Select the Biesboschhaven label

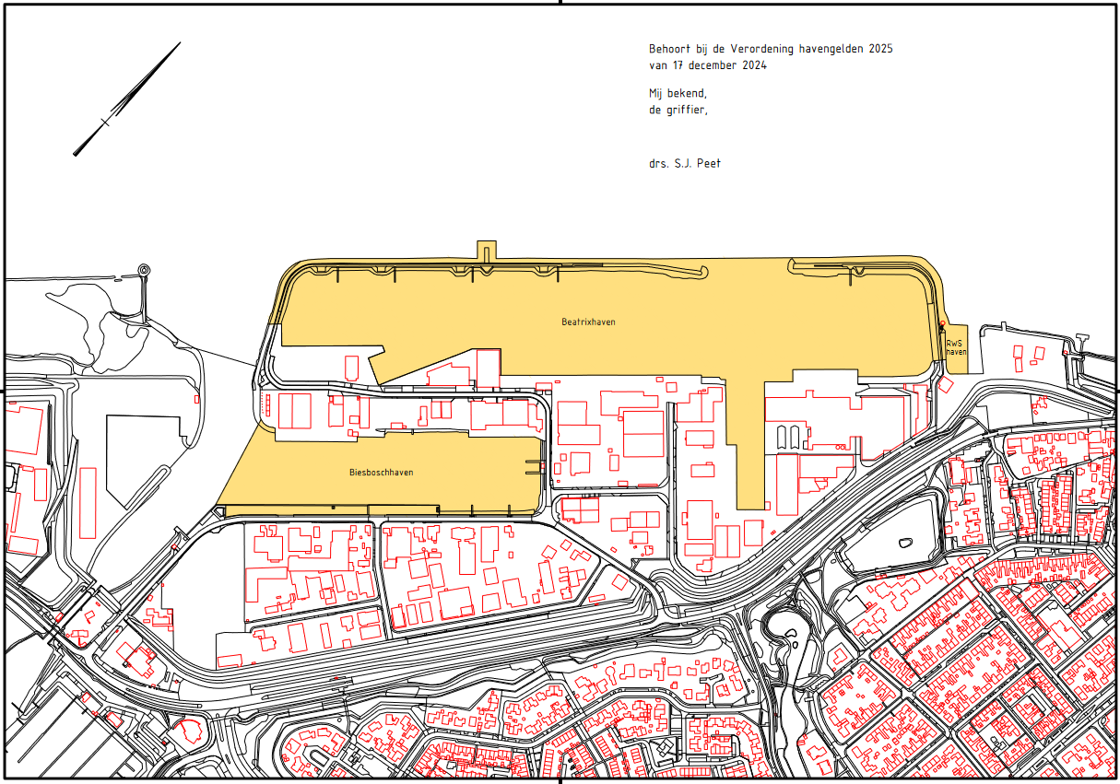tap(381, 473)
